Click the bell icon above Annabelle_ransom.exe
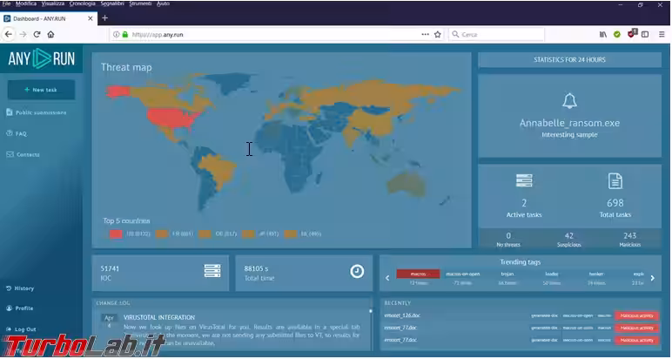This screenshot has height=359, width=672. 569,100
